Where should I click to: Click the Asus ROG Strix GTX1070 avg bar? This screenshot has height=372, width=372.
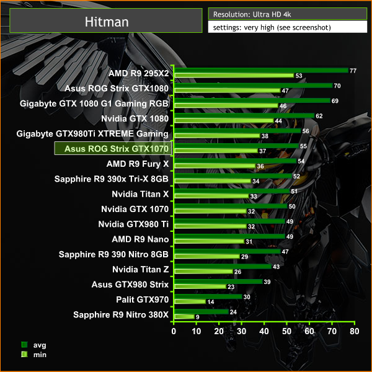237,146
